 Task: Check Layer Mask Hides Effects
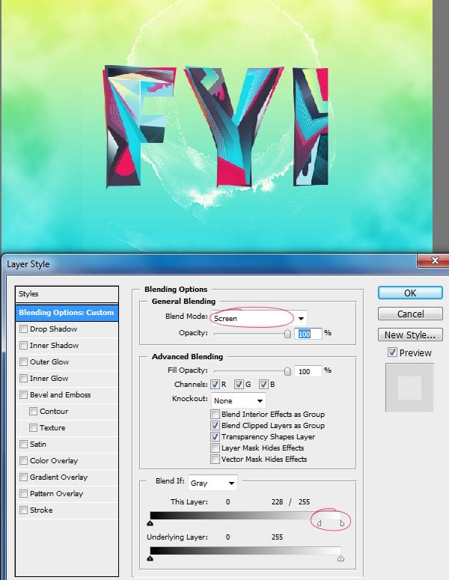point(215,448)
